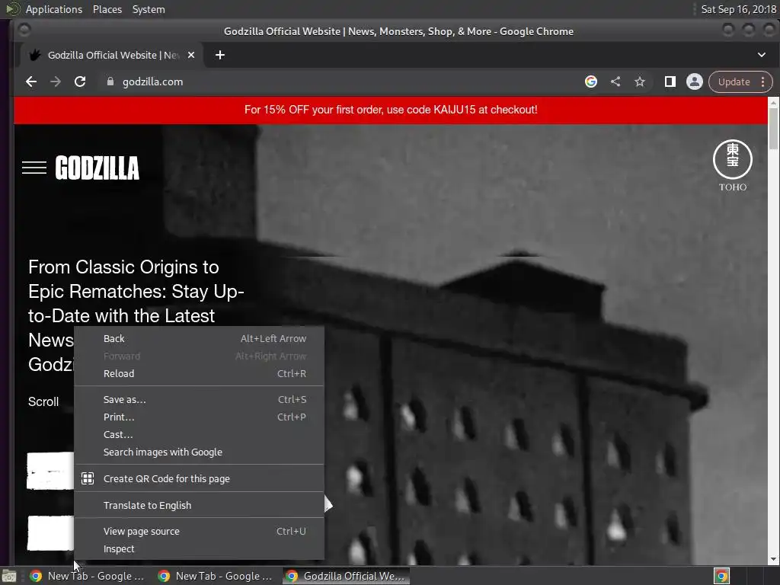Choose Inspect from the context menu
The width and height of the screenshot is (780, 585).
point(199,548)
